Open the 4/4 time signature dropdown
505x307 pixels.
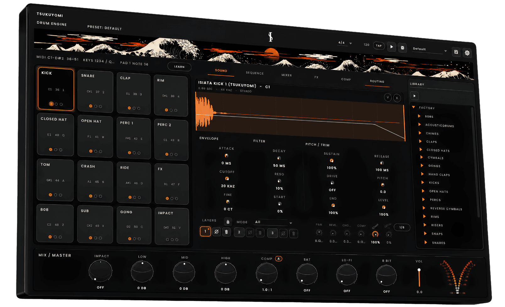point(345,43)
